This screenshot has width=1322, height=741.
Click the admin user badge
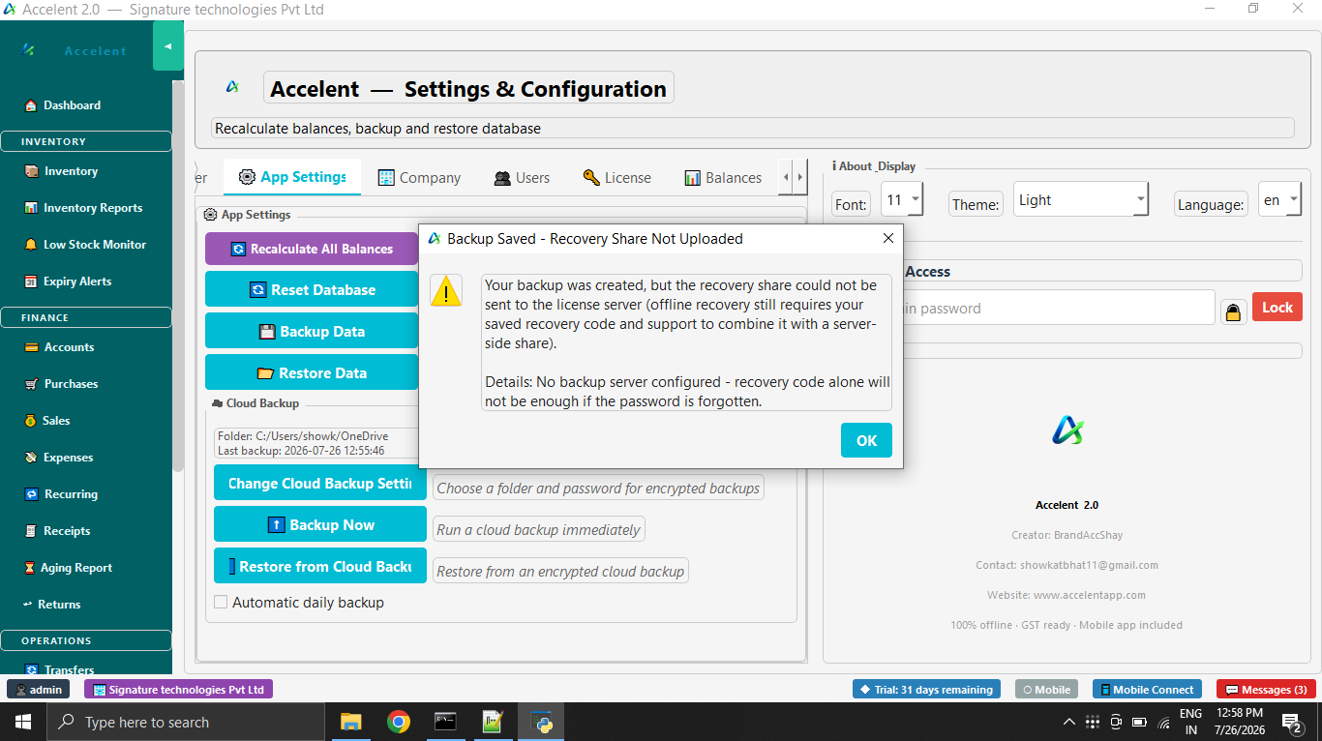38,690
